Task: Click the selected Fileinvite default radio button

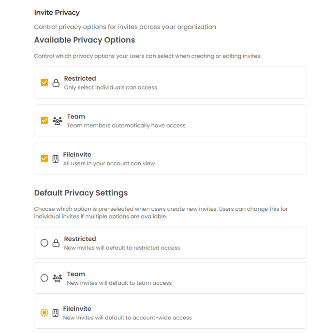Action: [44, 313]
